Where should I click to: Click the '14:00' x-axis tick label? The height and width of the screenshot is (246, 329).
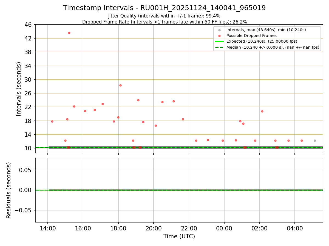point(48,228)
